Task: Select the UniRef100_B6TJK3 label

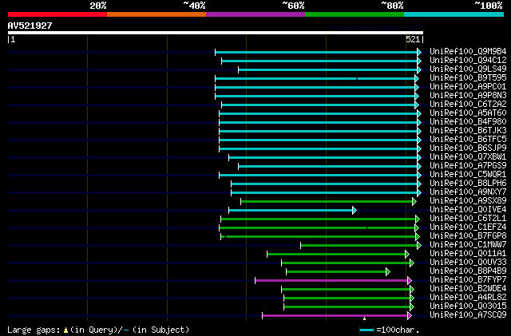Action: [468, 131]
